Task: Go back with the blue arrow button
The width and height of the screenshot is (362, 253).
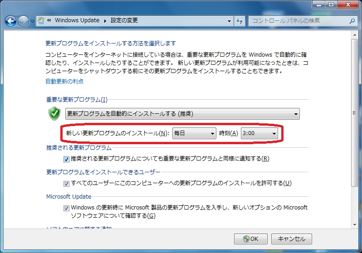Action: 10,21
